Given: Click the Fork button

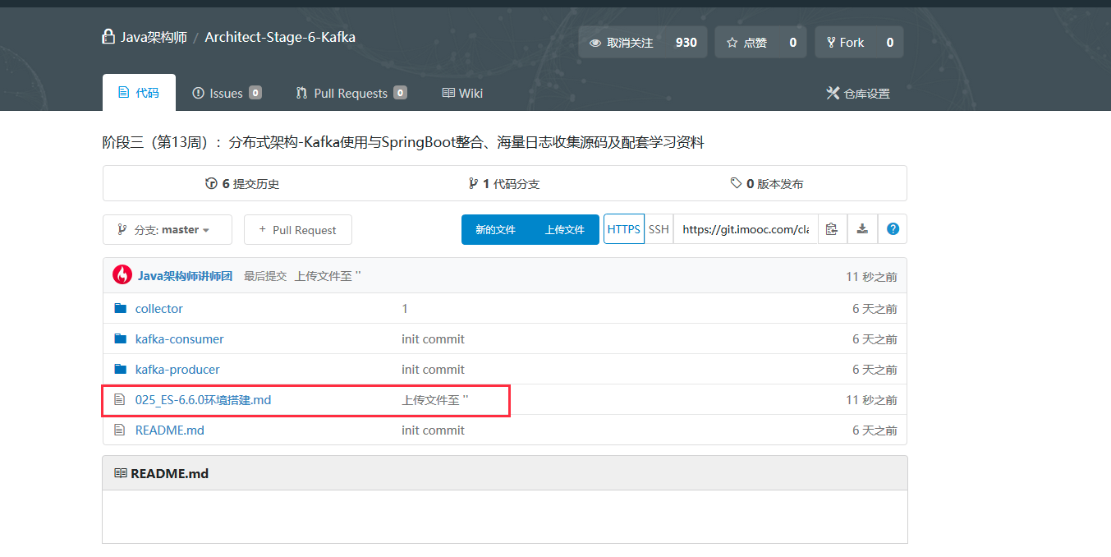Looking at the screenshot, I should [x=845, y=42].
